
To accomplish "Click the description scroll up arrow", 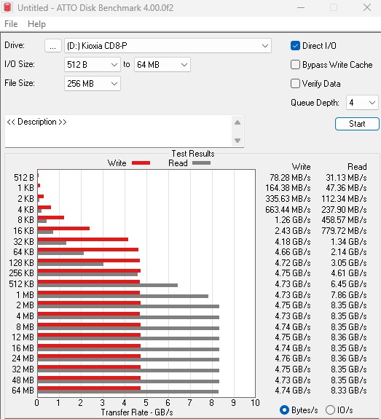I will (x=237, y=122).
